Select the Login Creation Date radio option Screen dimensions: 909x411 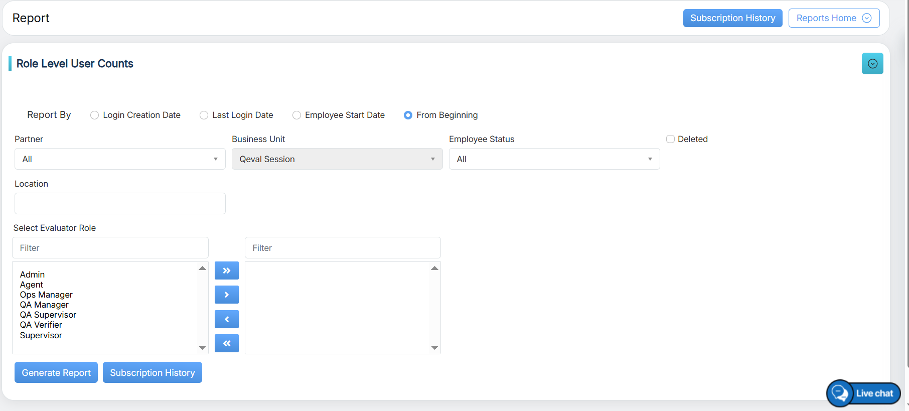click(x=94, y=115)
